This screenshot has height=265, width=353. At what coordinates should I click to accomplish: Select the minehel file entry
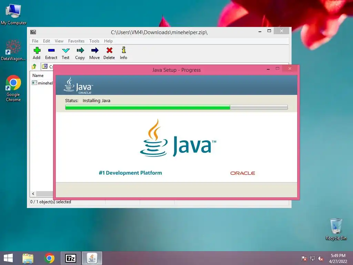42,83
